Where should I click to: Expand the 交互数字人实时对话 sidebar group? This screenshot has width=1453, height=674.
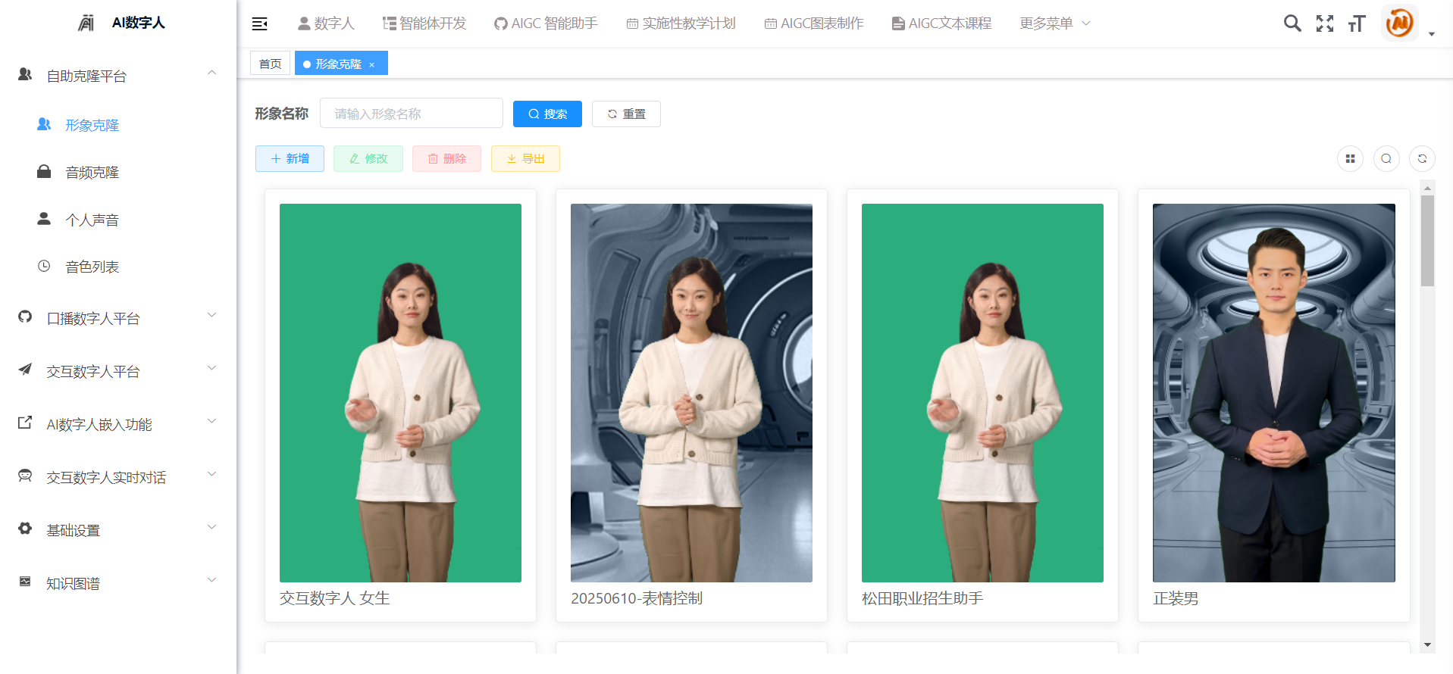[118, 477]
